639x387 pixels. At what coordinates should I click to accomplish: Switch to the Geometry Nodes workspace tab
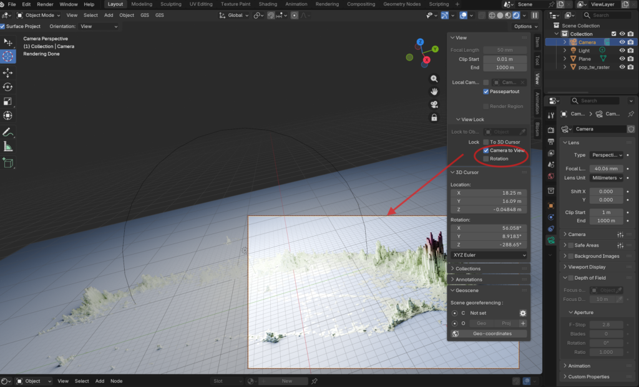[x=402, y=4]
